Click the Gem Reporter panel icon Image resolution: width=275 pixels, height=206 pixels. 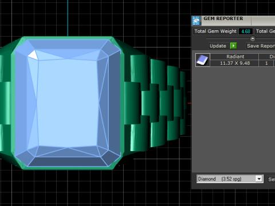pyautogui.click(x=196, y=21)
